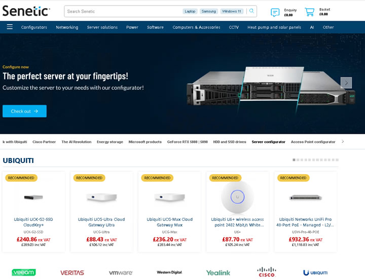This screenshot has height=279, width=365.
Task: Open the hamburger menu icon
Action: (x=10, y=27)
